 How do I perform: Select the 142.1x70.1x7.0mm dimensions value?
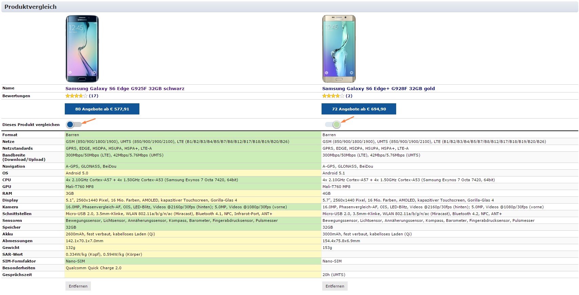[84, 241]
